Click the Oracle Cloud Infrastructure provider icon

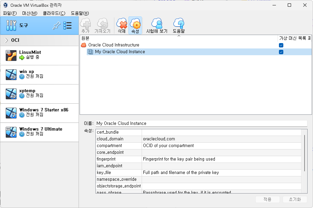click(84, 45)
